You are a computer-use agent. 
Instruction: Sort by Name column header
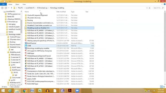pos(27,12)
